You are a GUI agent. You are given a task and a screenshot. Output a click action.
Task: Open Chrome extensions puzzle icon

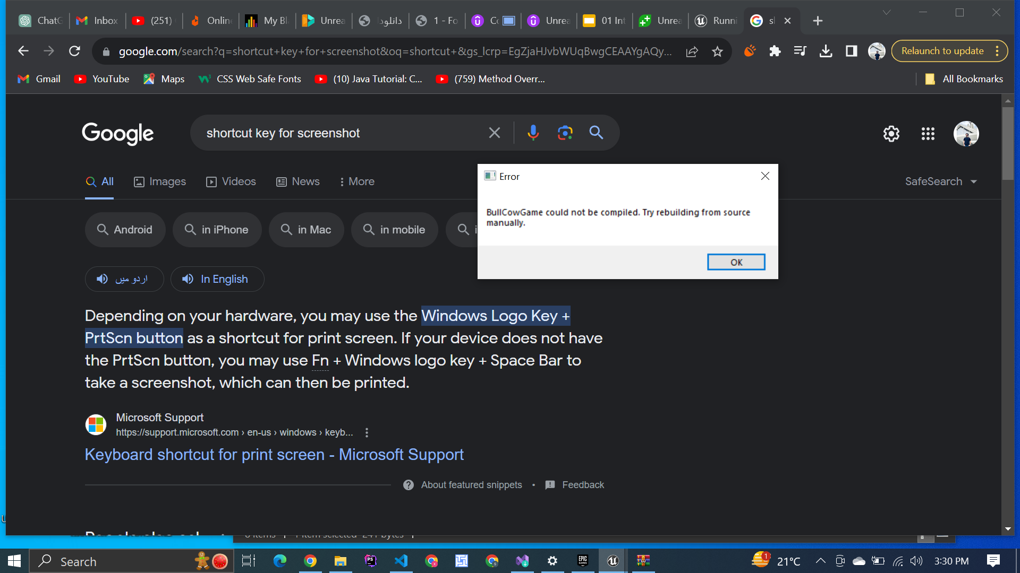coord(775,51)
